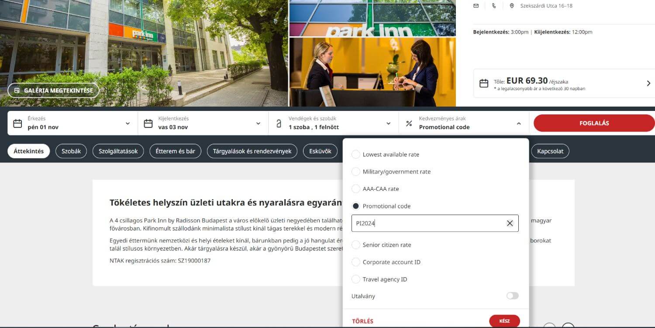Open the Étterem és bár tab
The image size is (655, 328).
175,151
